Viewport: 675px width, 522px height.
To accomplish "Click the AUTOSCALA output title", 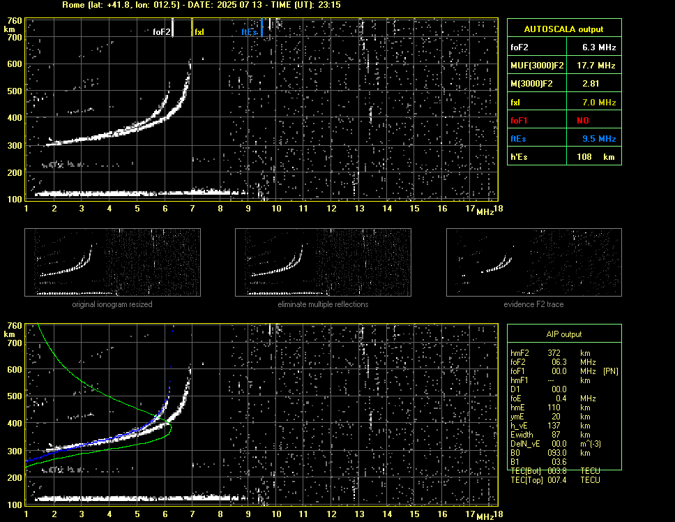I will (x=563, y=29).
